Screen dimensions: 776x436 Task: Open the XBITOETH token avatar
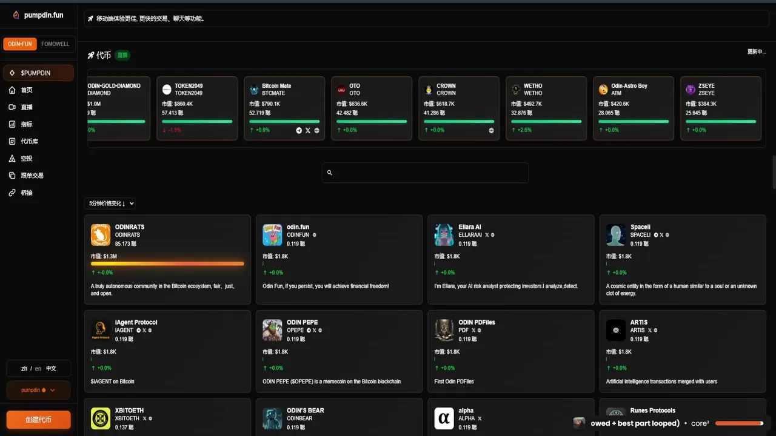pos(101,418)
